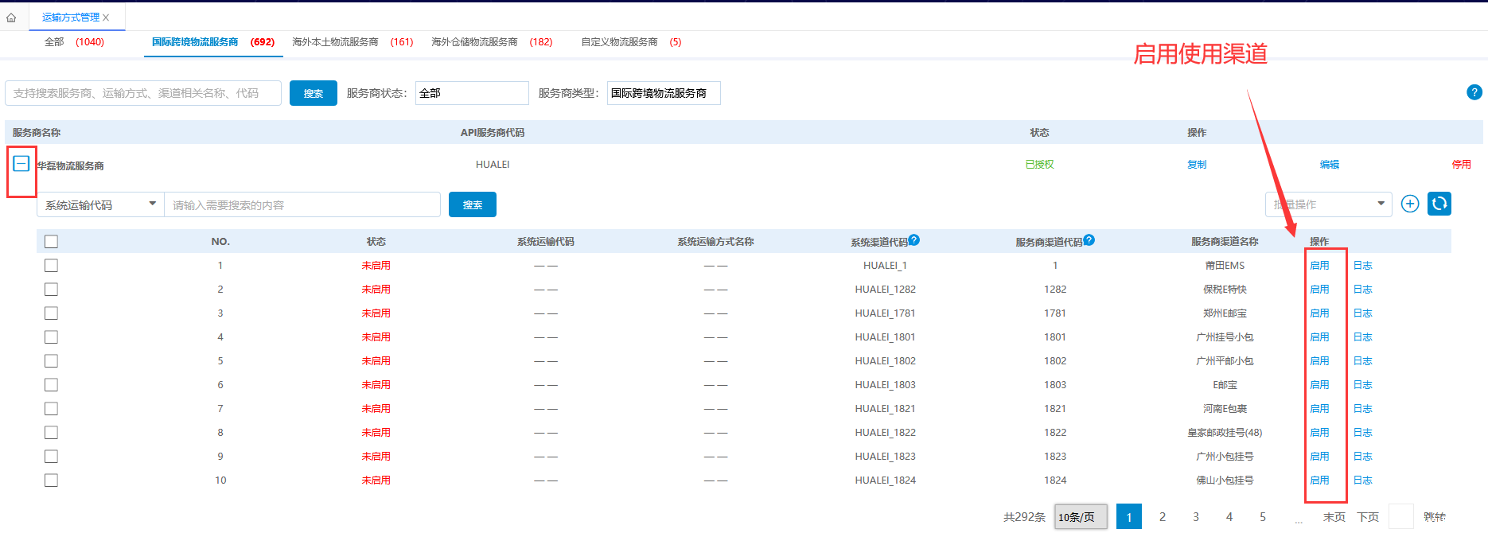Open help tooltip beside 服务商渠道代码 header

(x=1089, y=240)
